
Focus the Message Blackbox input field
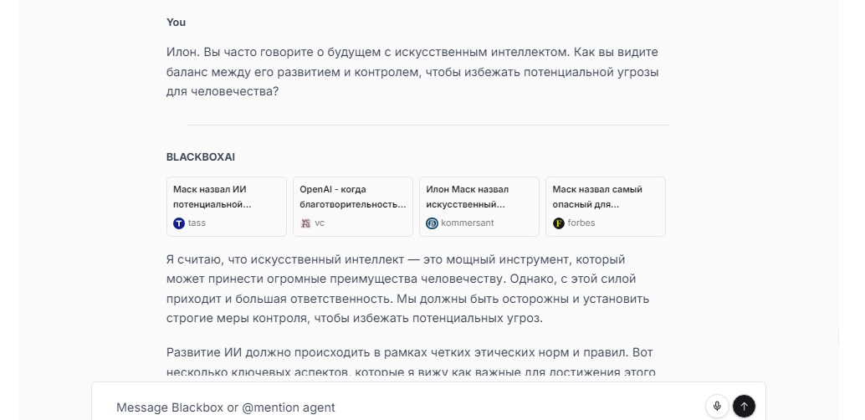tap(402, 407)
